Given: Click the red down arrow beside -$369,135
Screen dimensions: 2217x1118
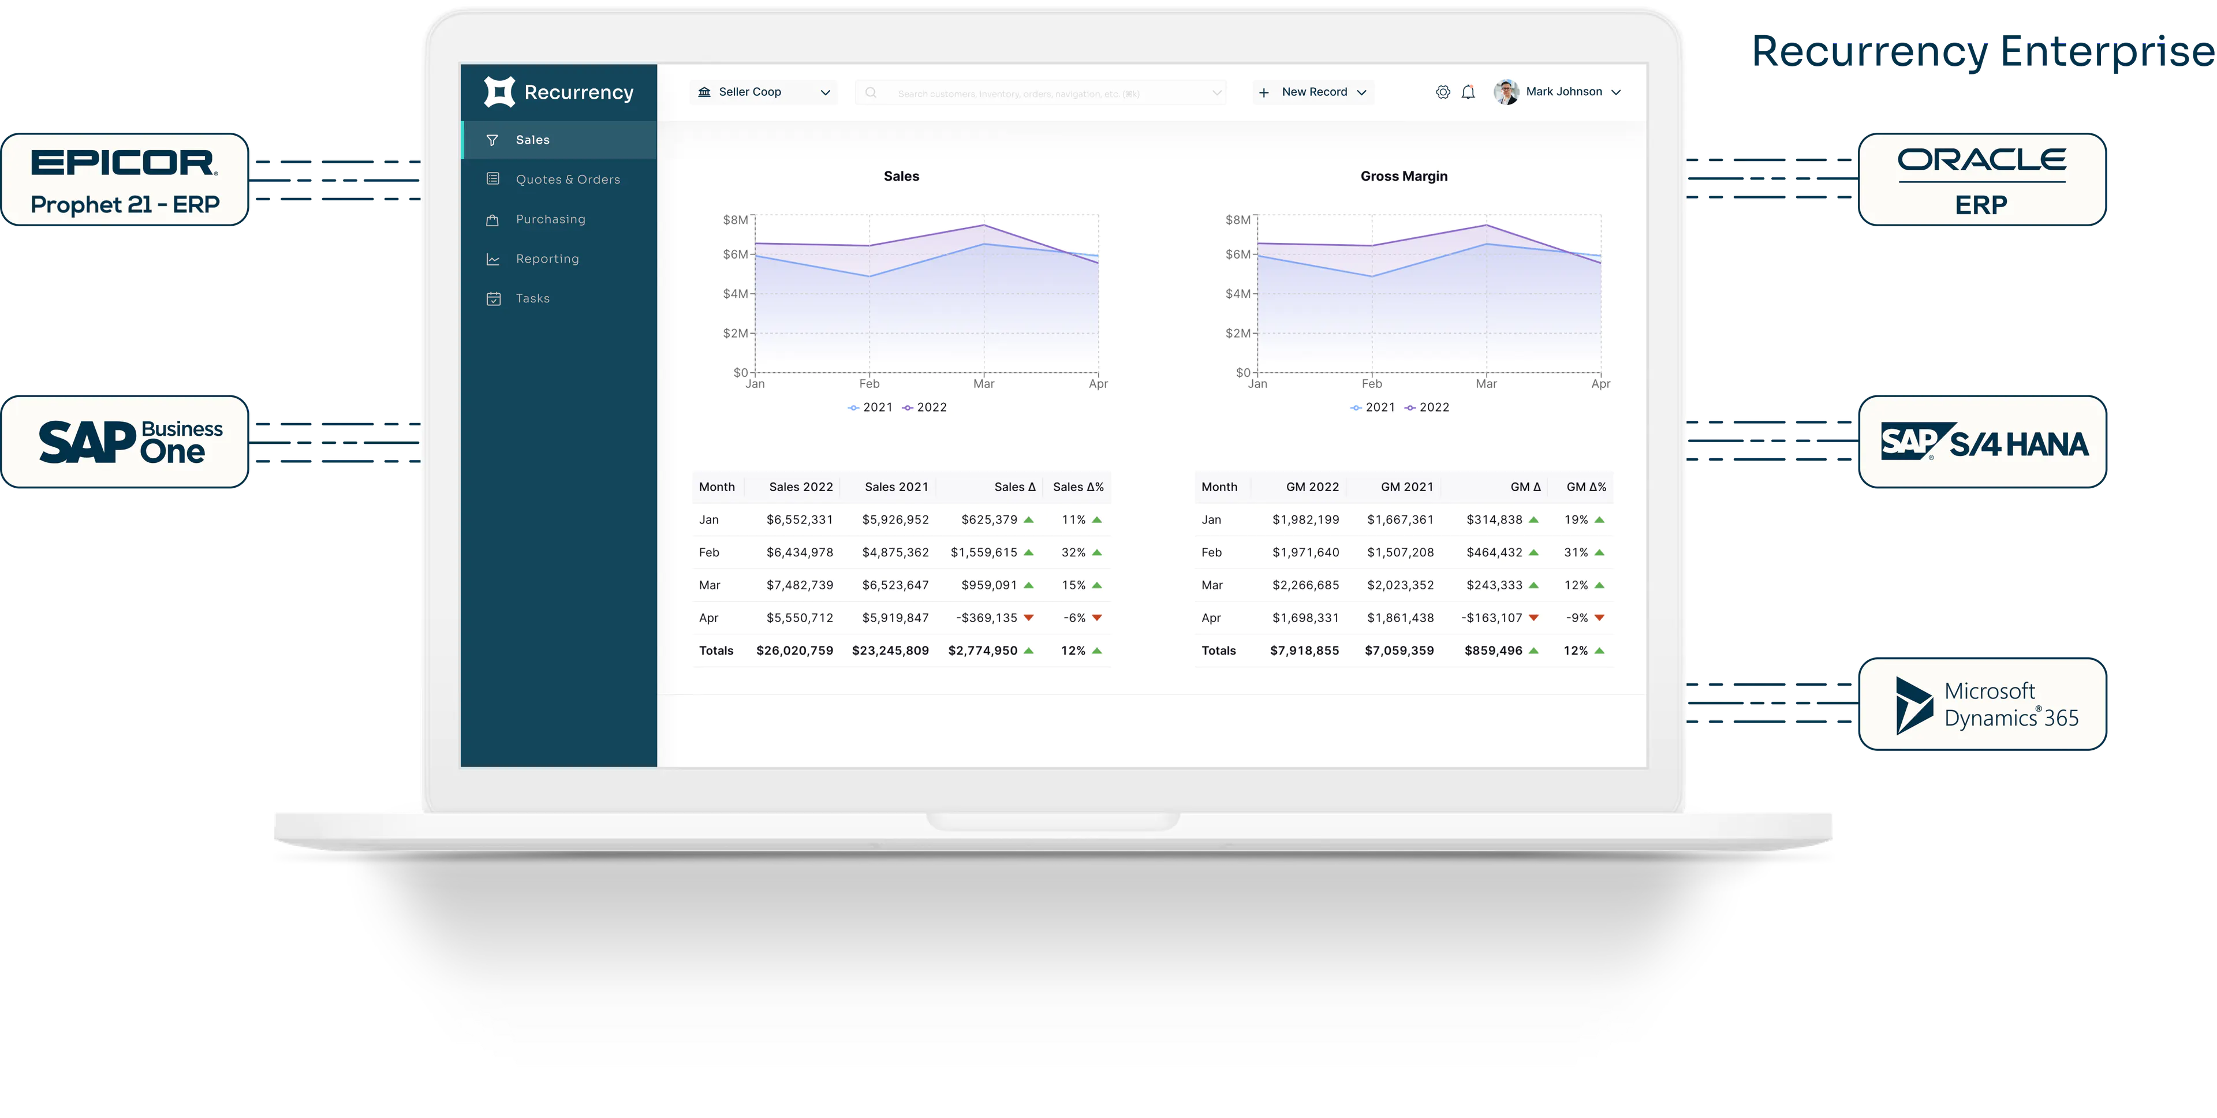Looking at the screenshot, I should tap(1028, 618).
